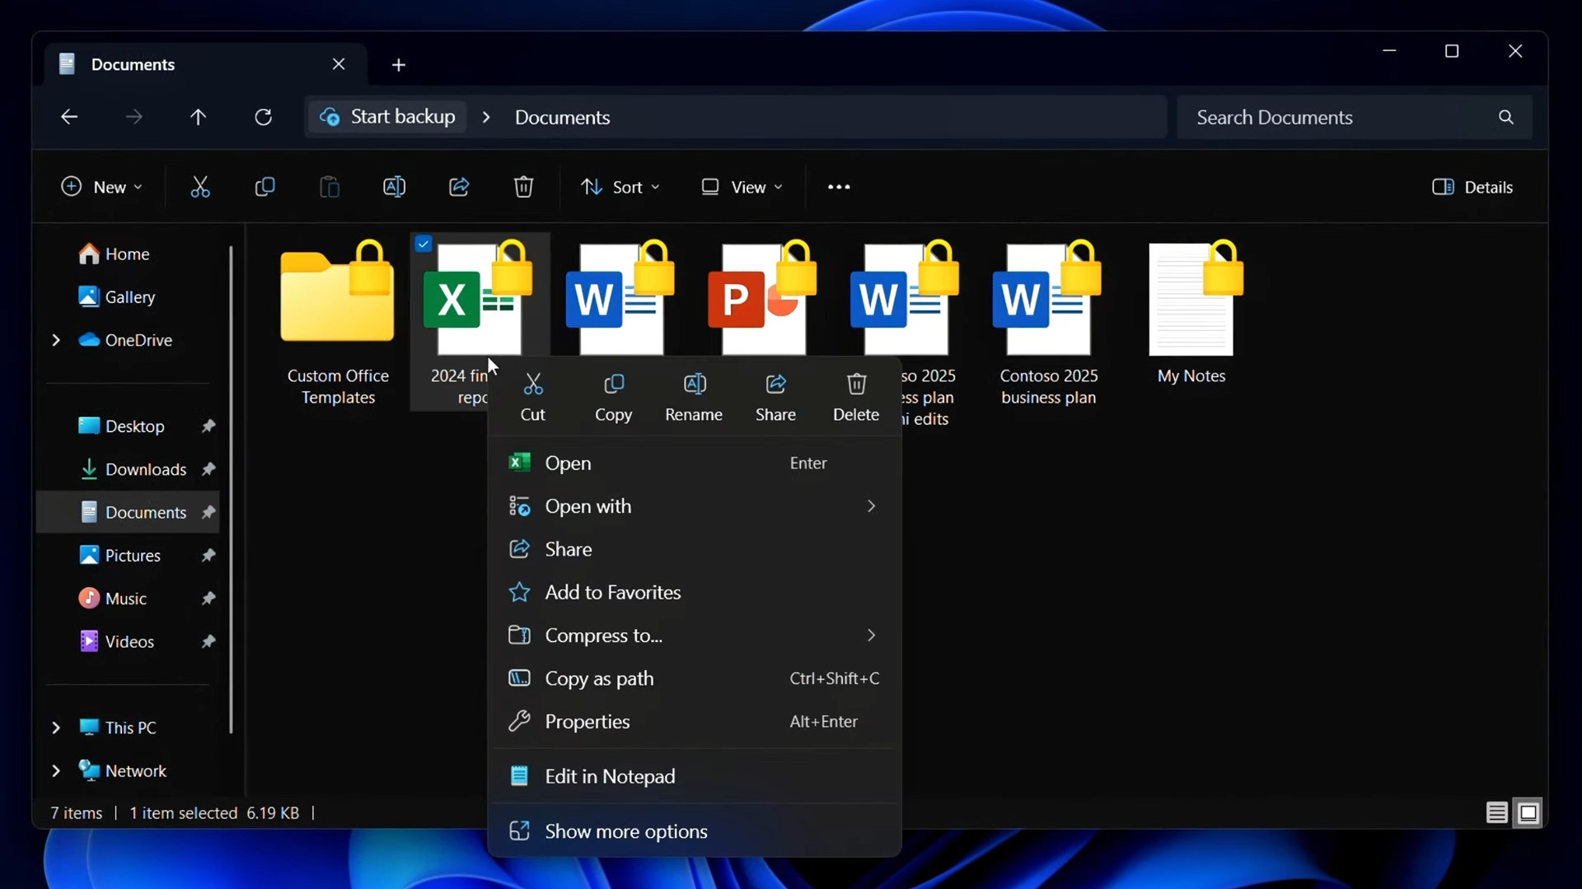Click 'Show more options' at menu bottom

click(x=626, y=831)
